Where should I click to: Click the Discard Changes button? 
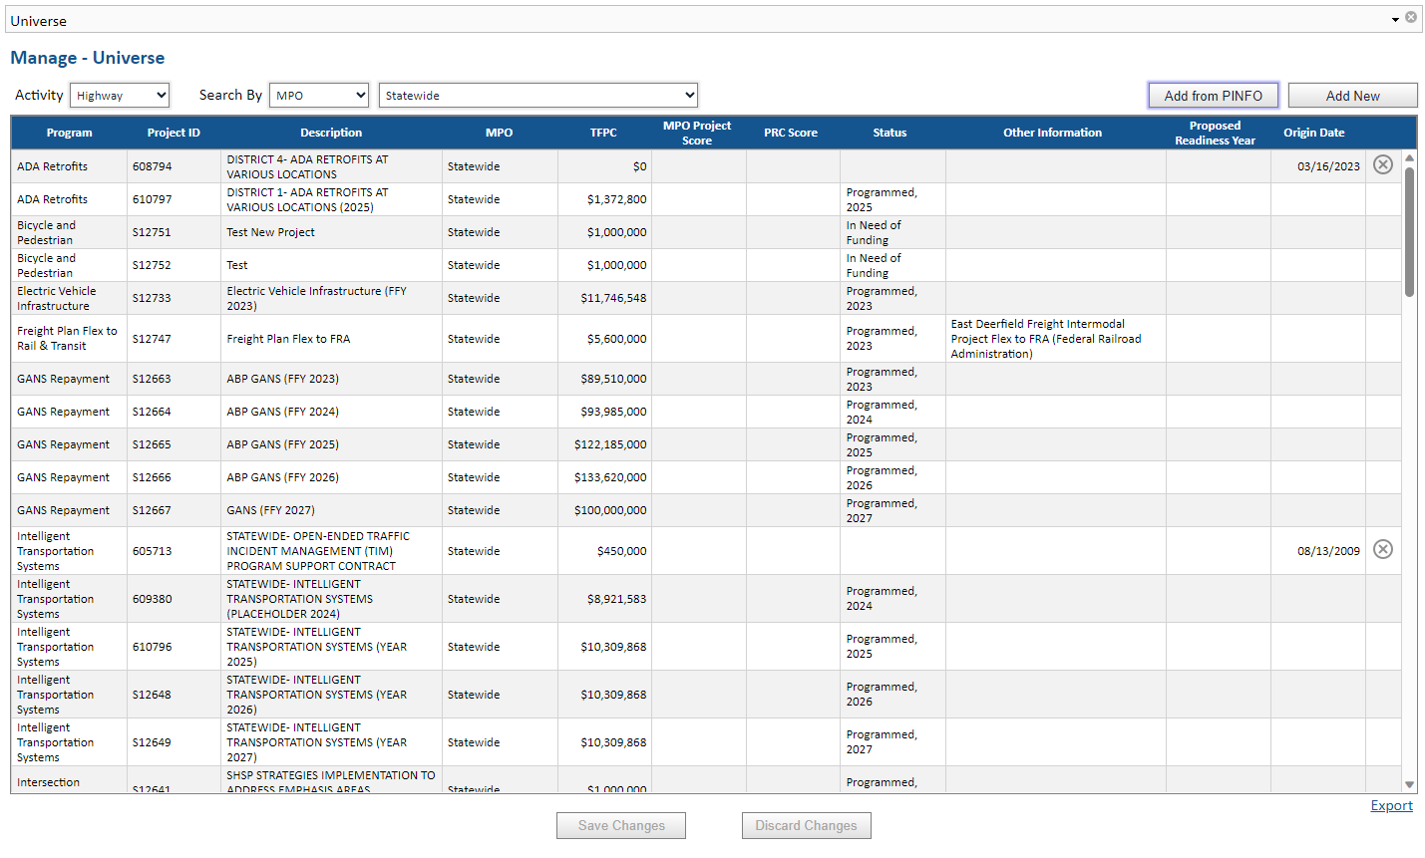point(806,825)
